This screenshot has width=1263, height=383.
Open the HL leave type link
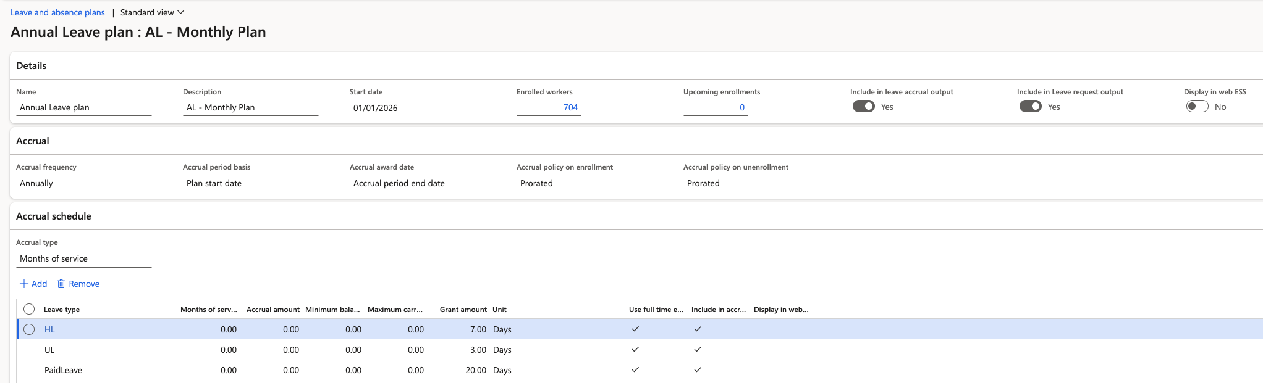click(x=49, y=329)
